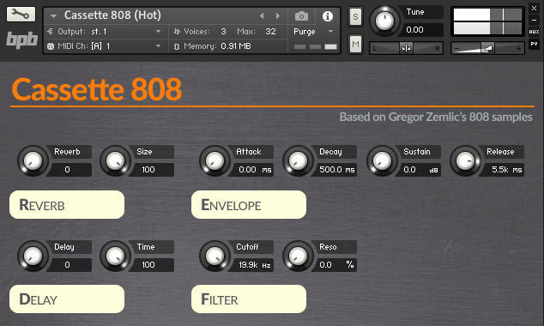The width and height of the screenshot is (544, 326).
Task: Click the pan center icon
Action: pyautogui.click(x=406, y=48)
